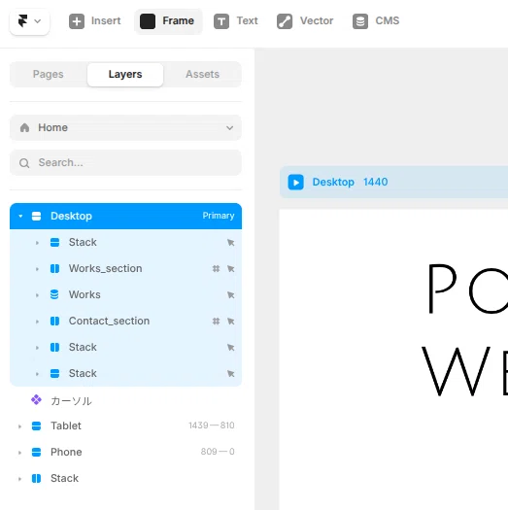Screen dimensions: 508x510
Task: Click the cursor icon on Works_section row
Action: (231, 269)
